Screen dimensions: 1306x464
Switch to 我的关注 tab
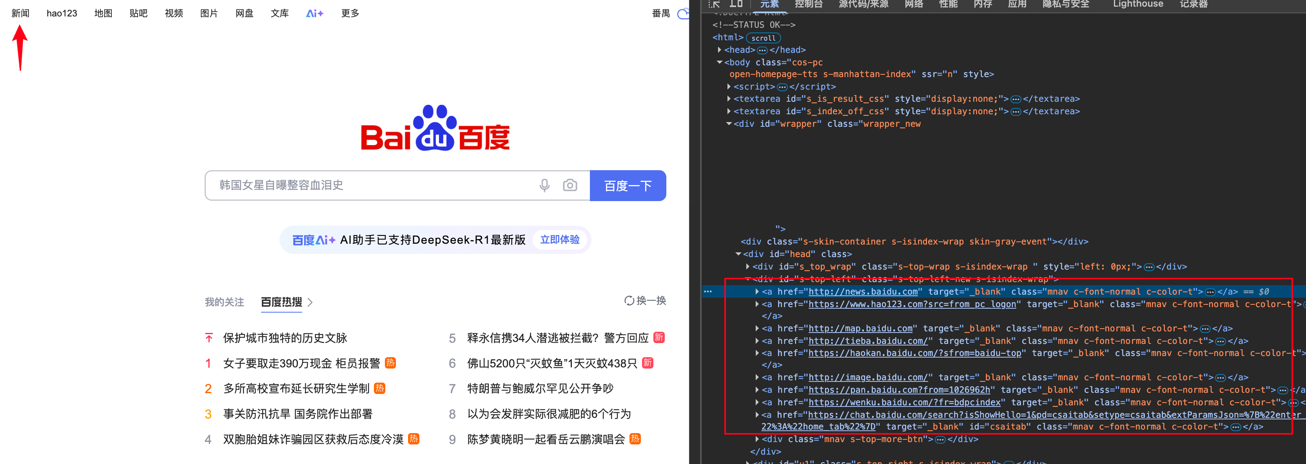coord(224,302)
